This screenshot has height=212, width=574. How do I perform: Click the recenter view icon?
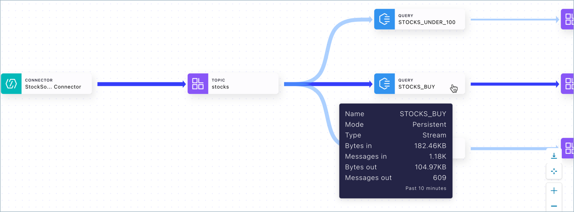(x=554, y=171)
